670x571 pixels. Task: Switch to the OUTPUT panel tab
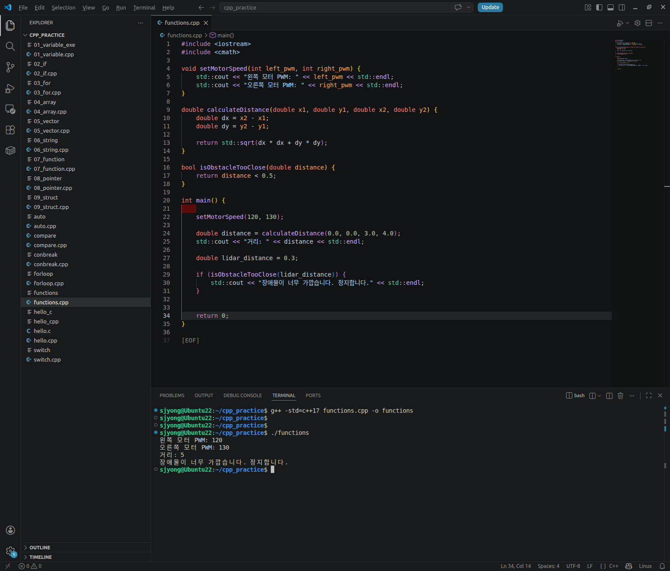coord(204,395)
